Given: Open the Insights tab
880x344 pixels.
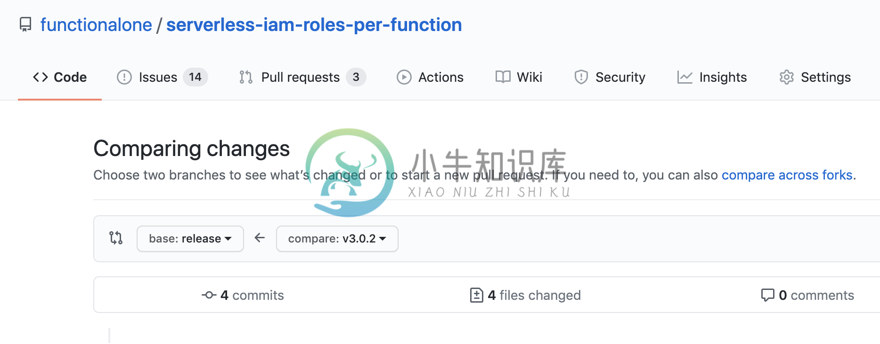Looking at the screenshot, I should 712,77.
